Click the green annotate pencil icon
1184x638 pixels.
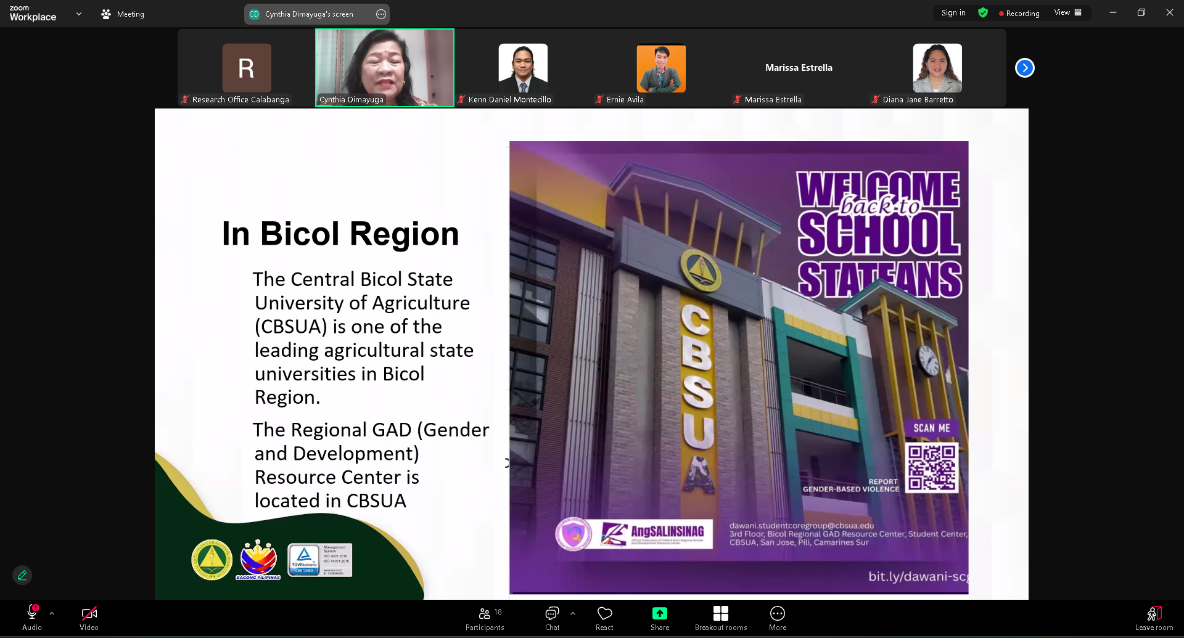click(22, 575)
